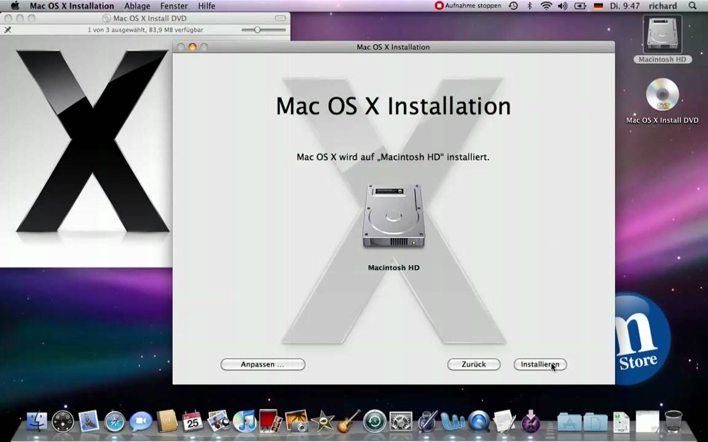Open TextEdit from the Dock

(505, 422)
